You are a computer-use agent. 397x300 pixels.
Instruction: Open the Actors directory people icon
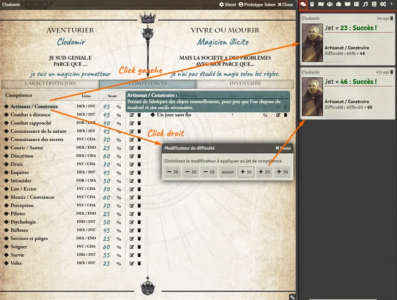[330, 4]
